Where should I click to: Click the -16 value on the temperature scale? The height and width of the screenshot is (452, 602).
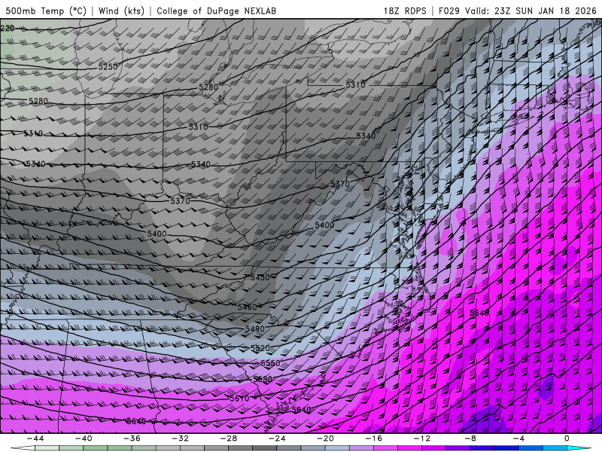(374, 438)
